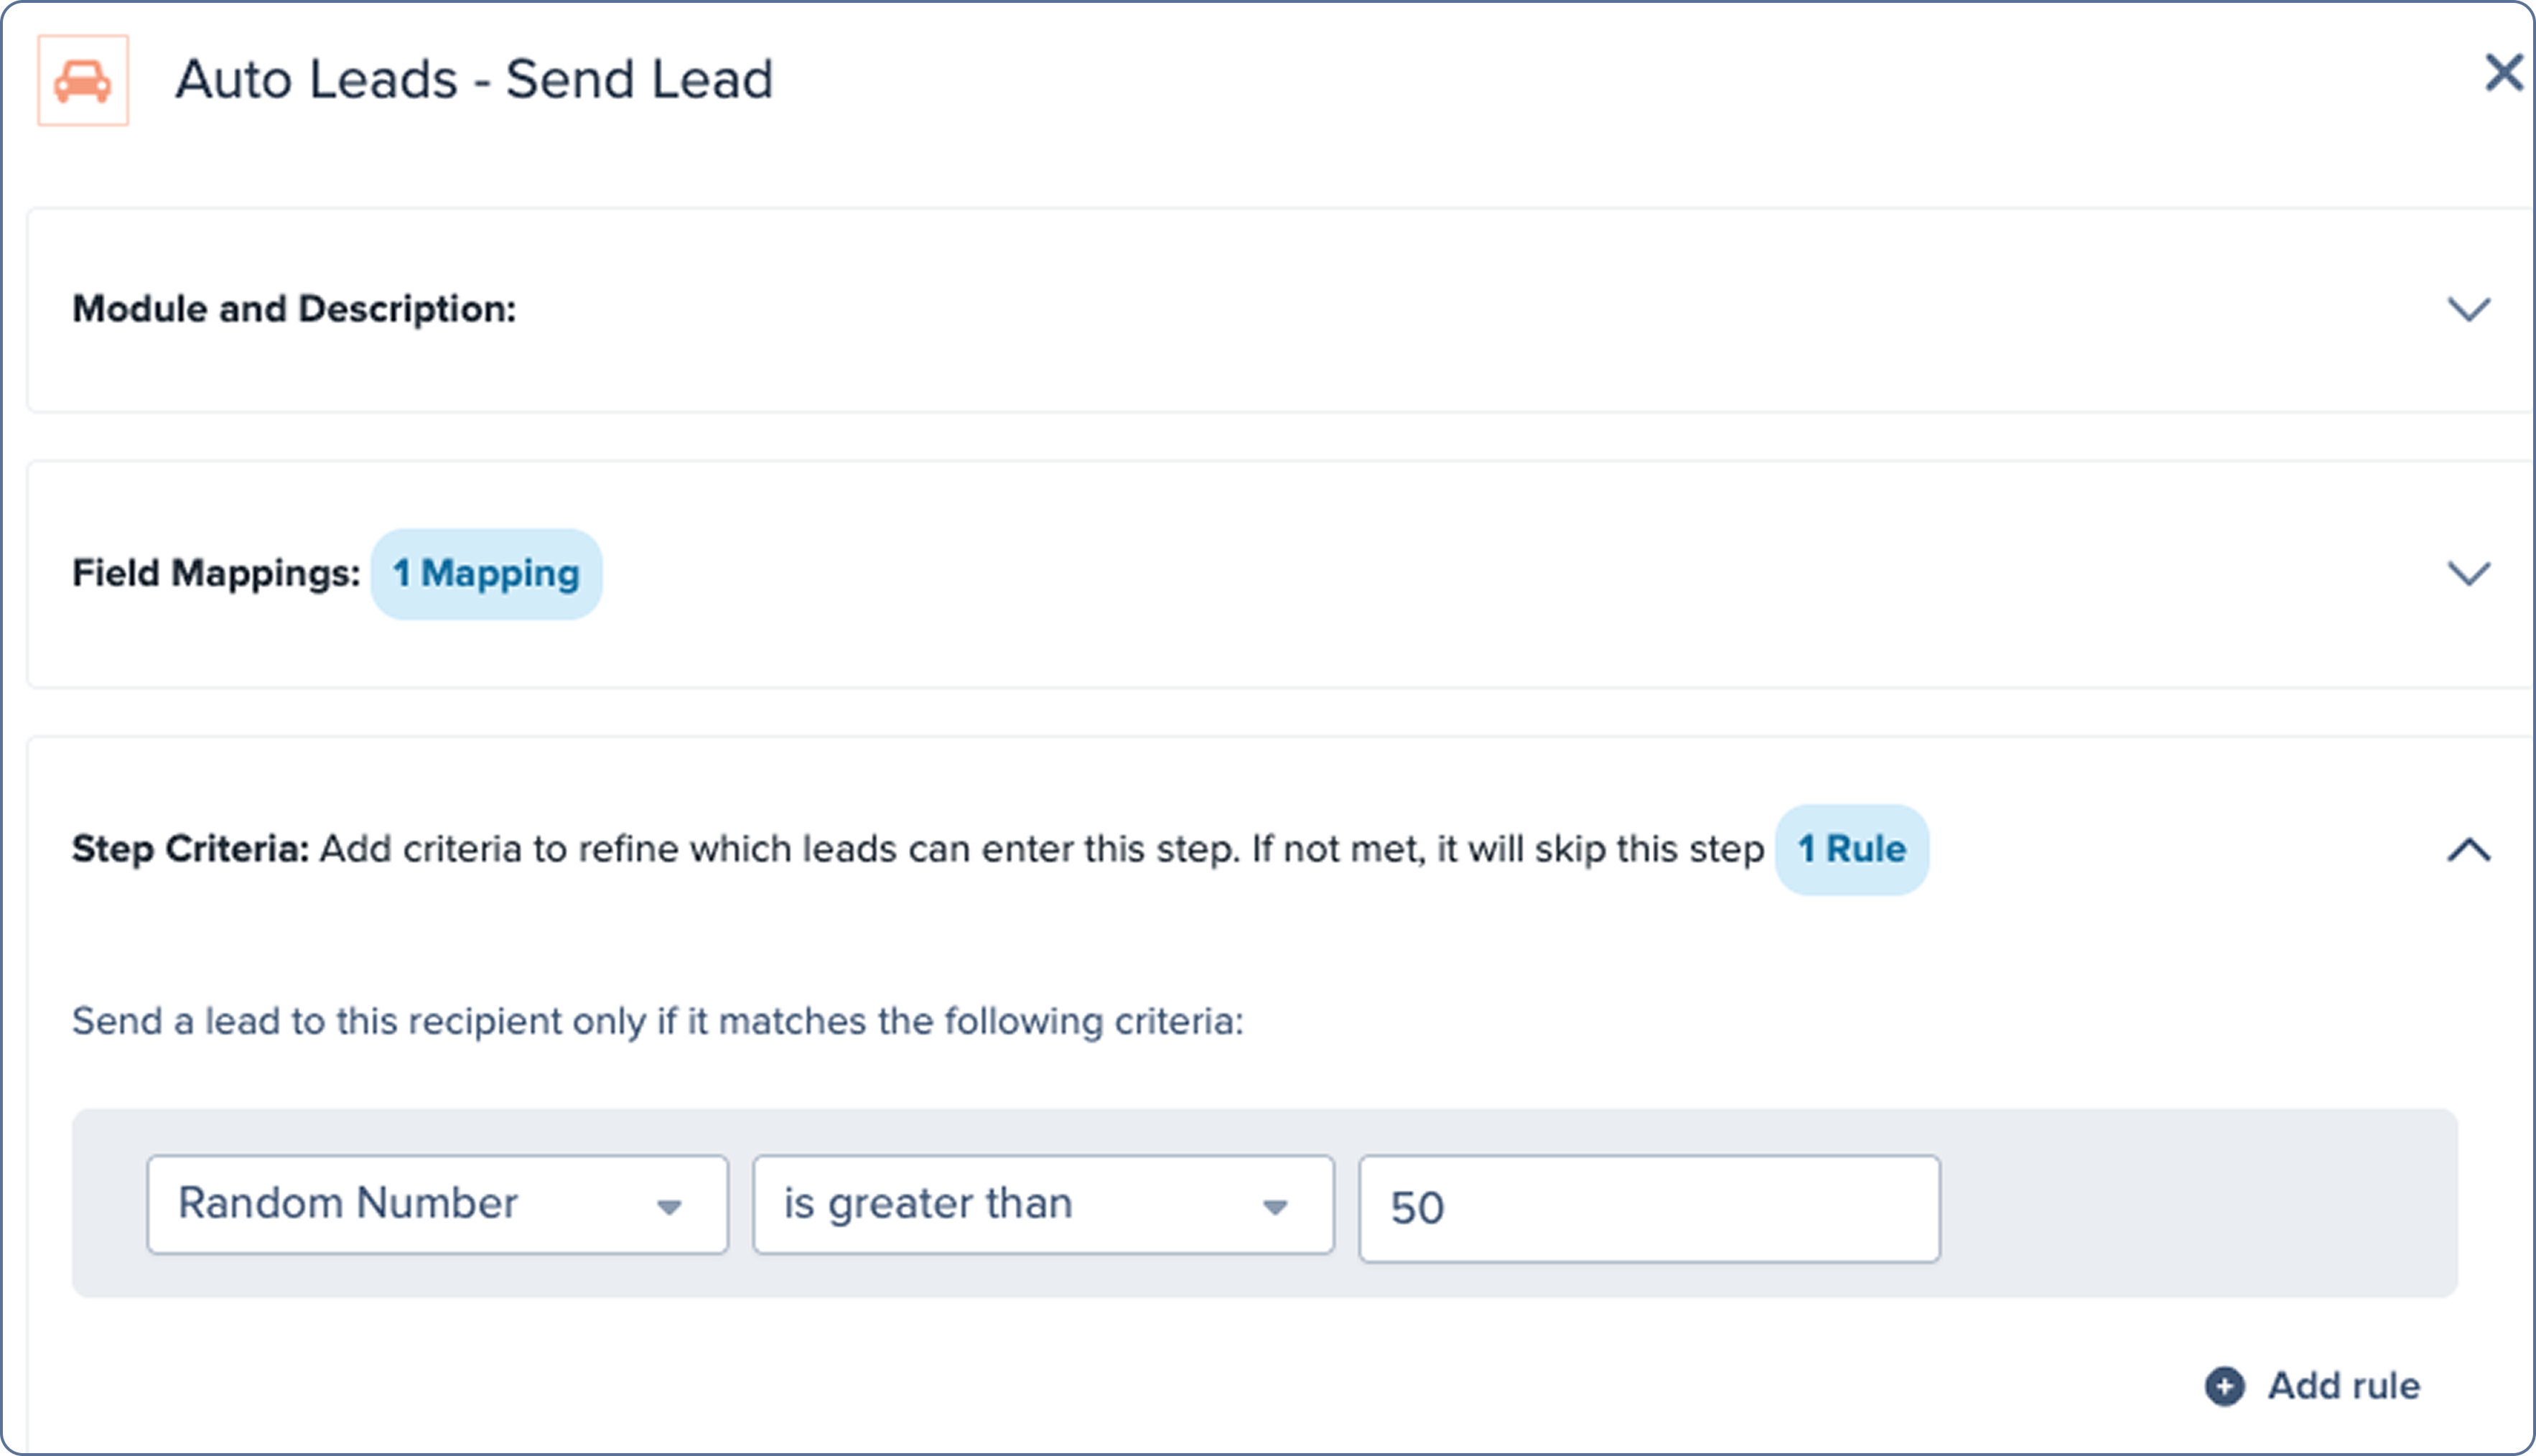The image size is (2536, 1456).
Task: Expand the Module and Description chevron
Action: (x=2468, y=309)
